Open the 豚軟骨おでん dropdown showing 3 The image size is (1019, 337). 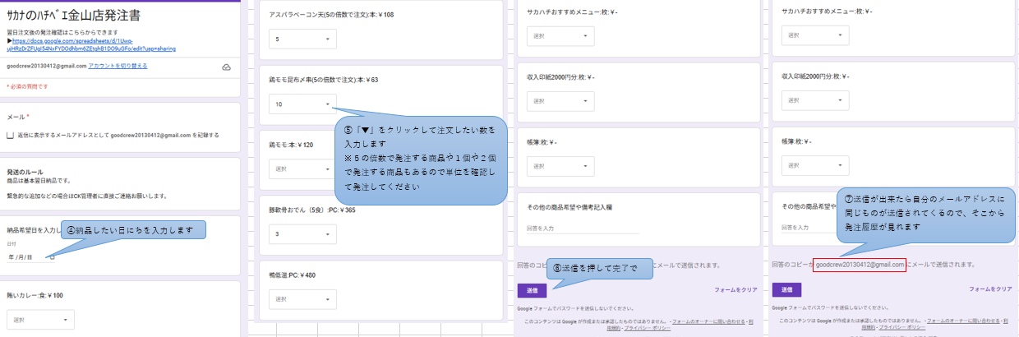click(x=302, y=234)
